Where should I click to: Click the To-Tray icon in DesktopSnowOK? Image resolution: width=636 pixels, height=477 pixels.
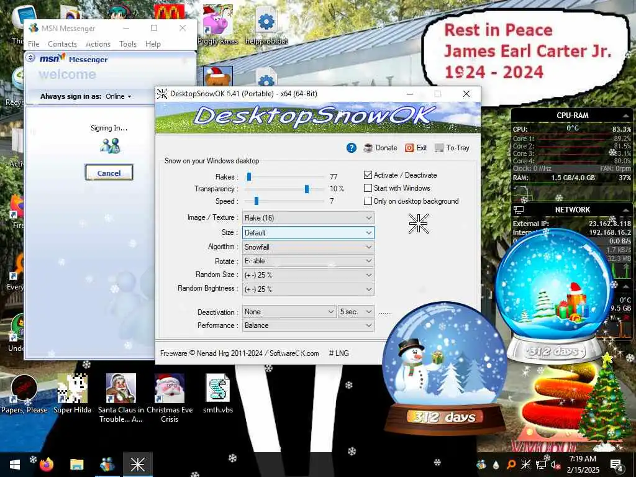pos(439,148)
